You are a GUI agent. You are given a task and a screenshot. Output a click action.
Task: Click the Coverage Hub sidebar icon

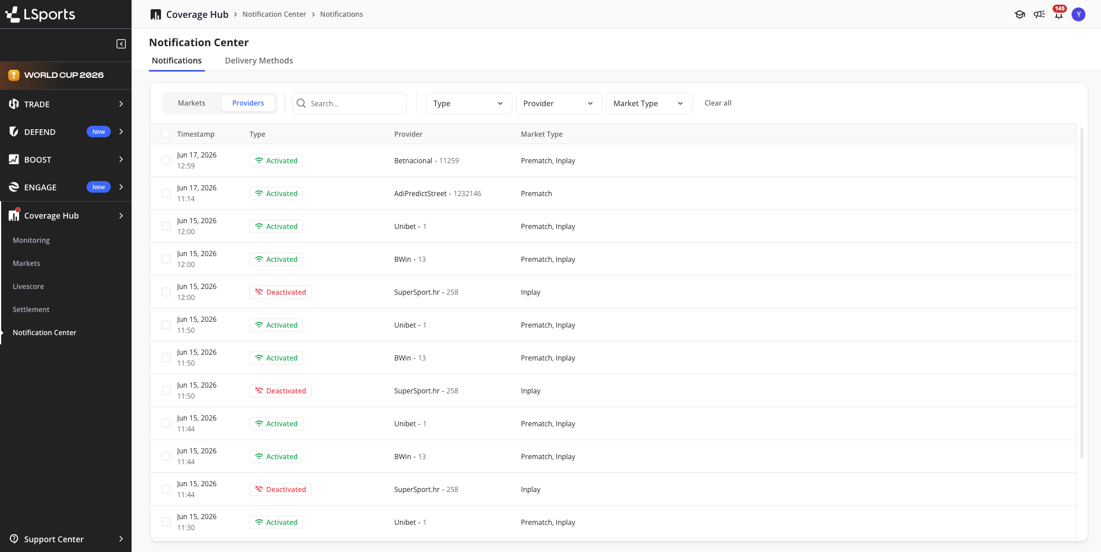click(x=14, y=215)
